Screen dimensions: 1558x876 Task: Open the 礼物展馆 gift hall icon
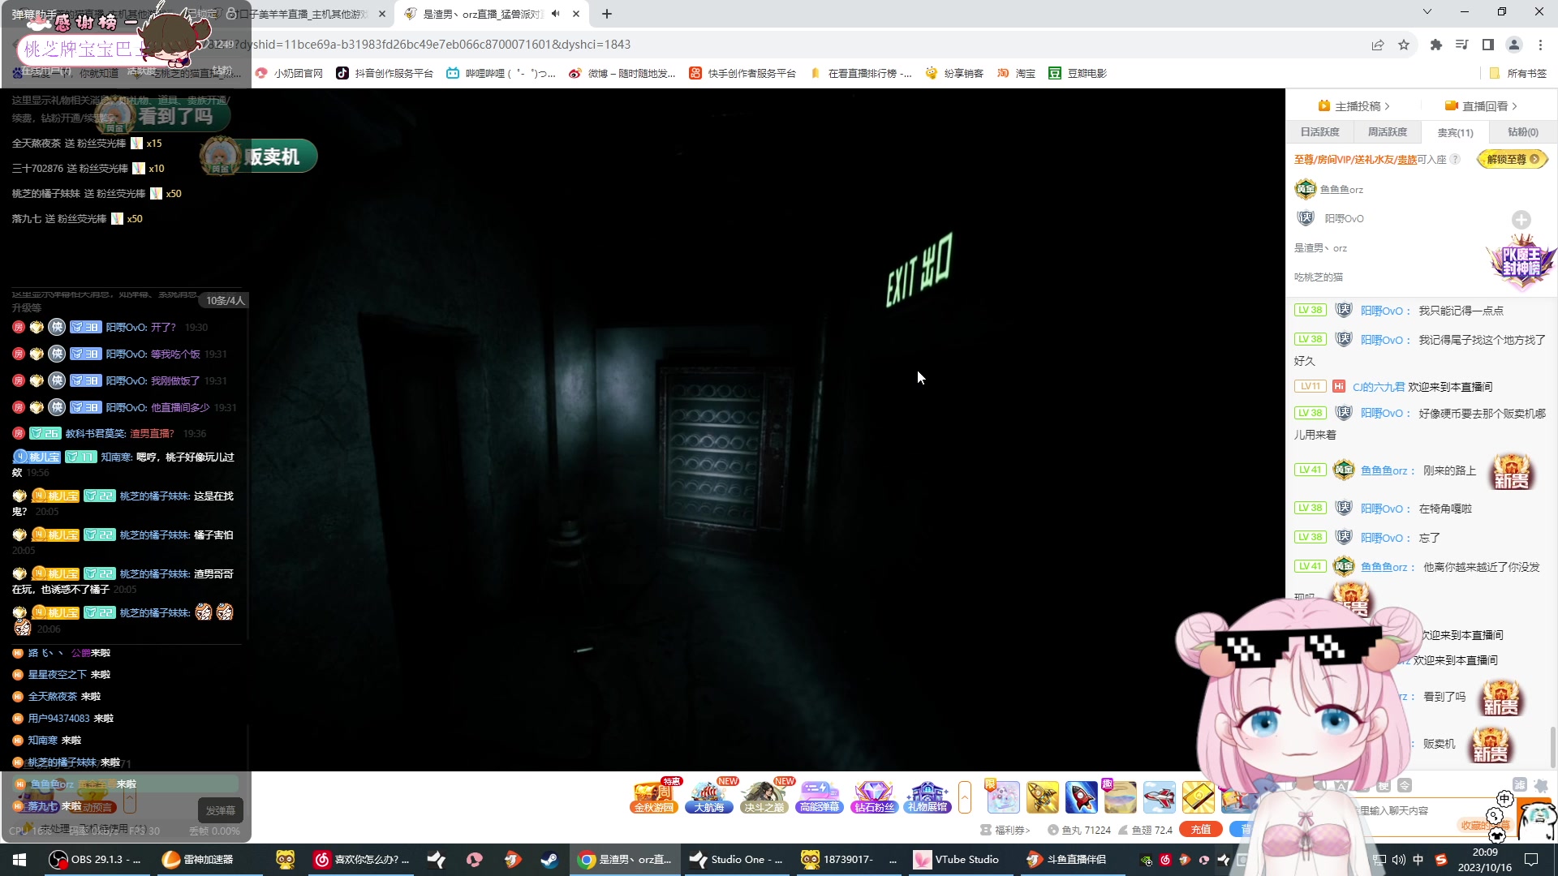pos(928,797)
